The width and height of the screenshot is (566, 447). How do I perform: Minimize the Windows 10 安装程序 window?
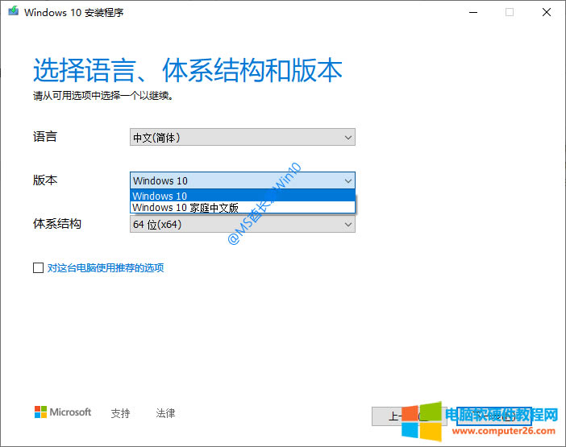point(473,12)
